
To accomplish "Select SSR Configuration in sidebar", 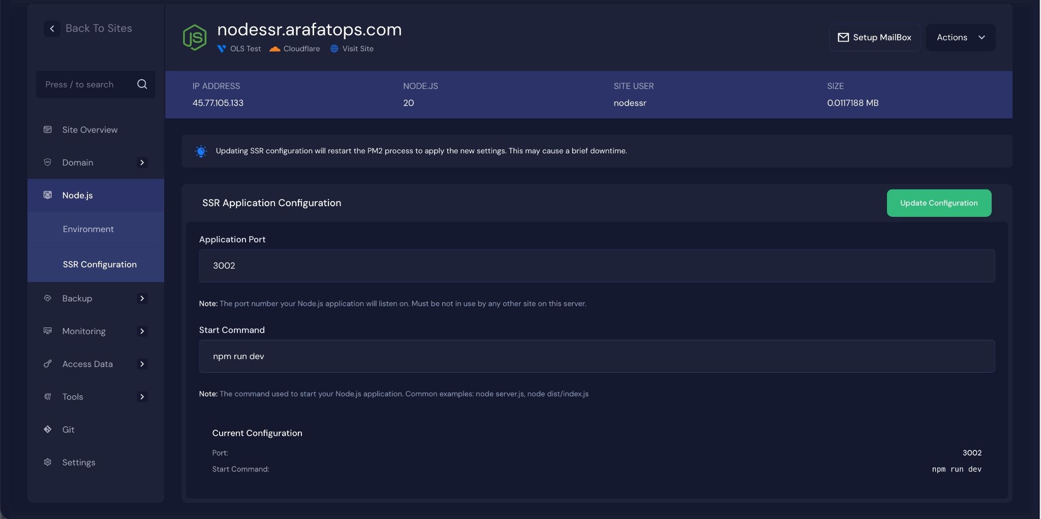I will click(100, 265).
